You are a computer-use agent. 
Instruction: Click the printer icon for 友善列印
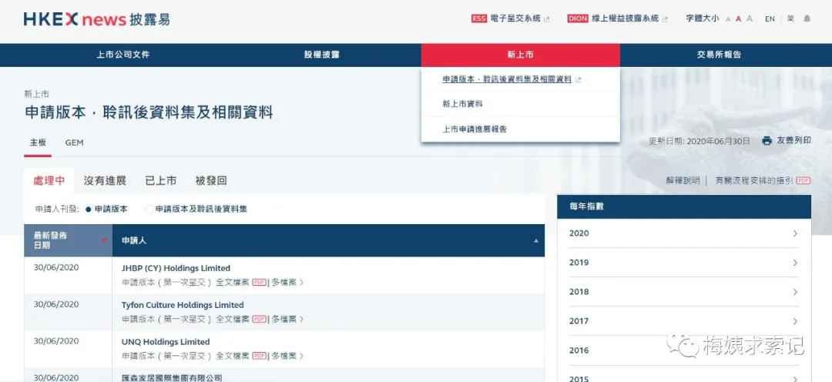[x=767, y=141]
